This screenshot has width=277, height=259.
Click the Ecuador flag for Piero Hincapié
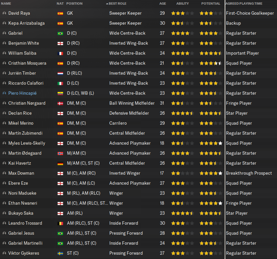tap(60, 93)
